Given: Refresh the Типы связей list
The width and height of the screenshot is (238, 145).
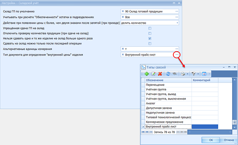Looking at the screenshot, I should pos(168,74).
